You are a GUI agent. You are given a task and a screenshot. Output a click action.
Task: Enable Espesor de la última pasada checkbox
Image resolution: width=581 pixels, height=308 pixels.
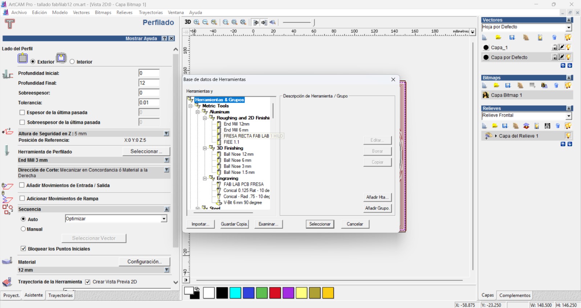click(22, 112)
